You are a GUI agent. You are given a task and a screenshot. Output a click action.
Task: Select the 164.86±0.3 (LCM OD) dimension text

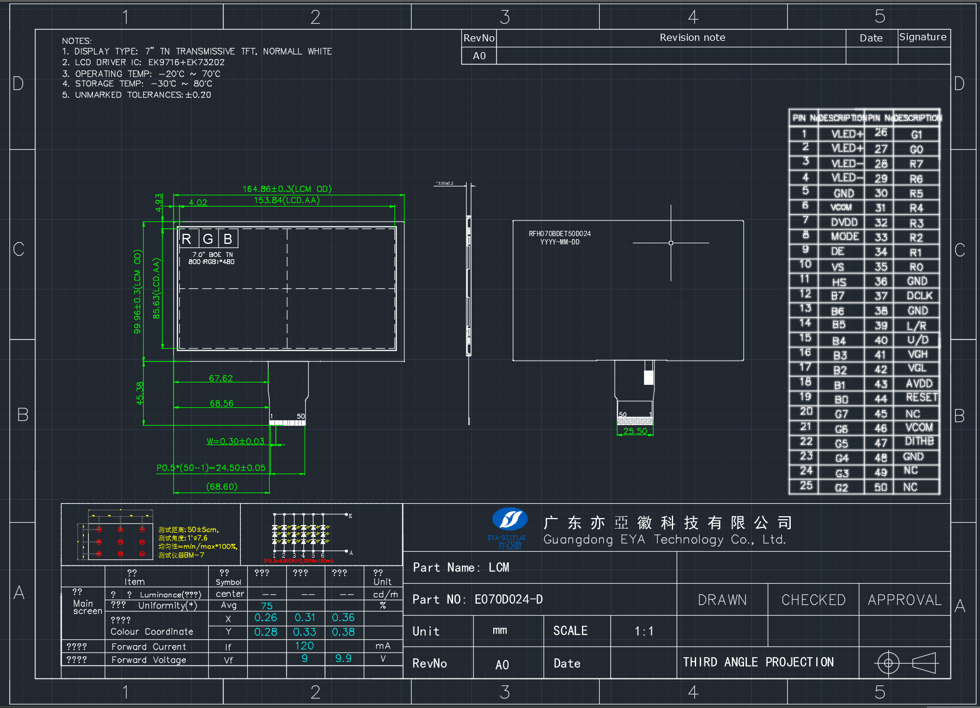tap(287, 189)
